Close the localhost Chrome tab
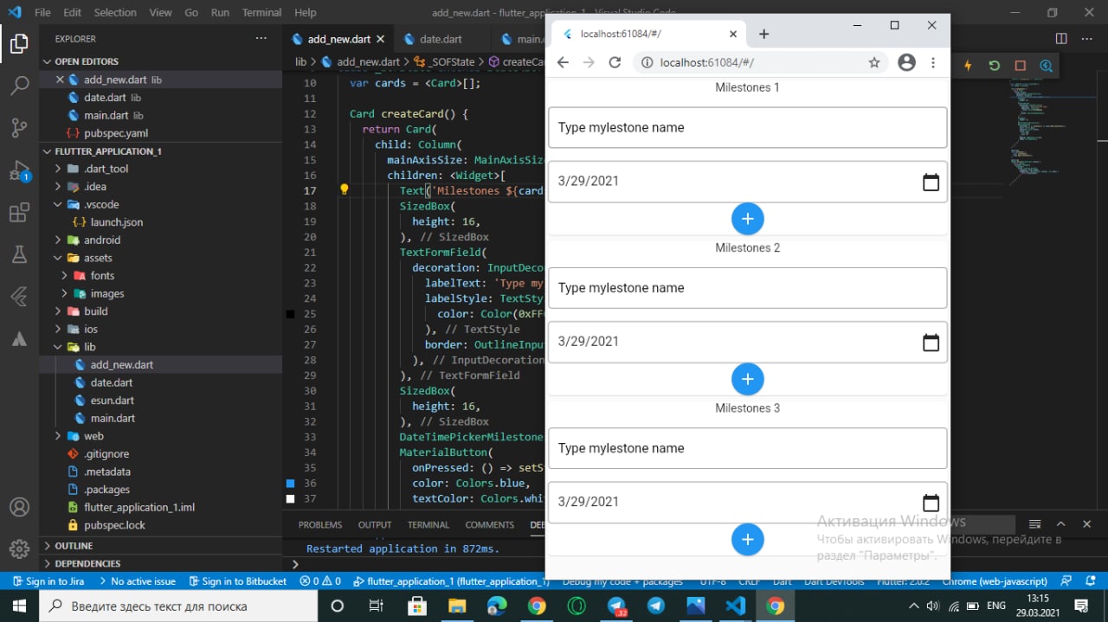 [x=733, y=35]
